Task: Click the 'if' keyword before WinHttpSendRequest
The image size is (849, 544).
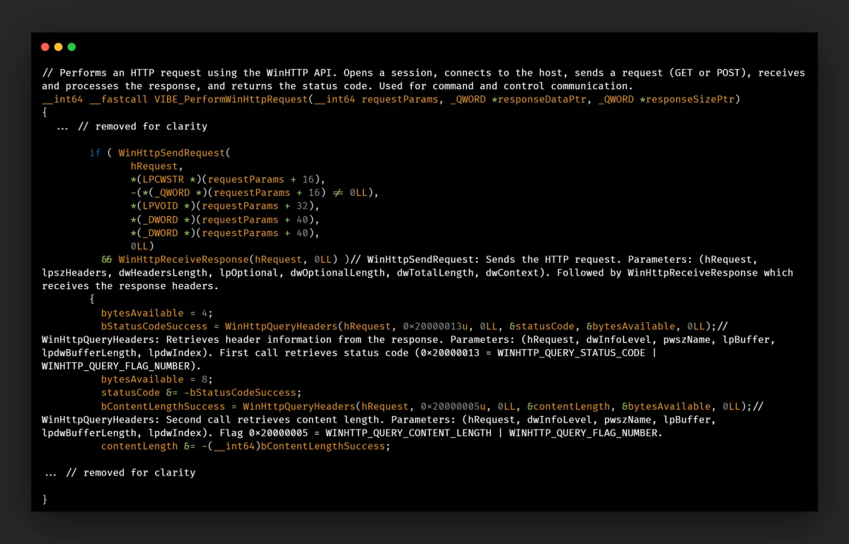Action: coord(95,153)
